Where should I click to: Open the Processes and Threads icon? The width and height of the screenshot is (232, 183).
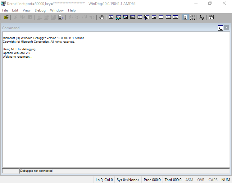click(x=168, y=17)
